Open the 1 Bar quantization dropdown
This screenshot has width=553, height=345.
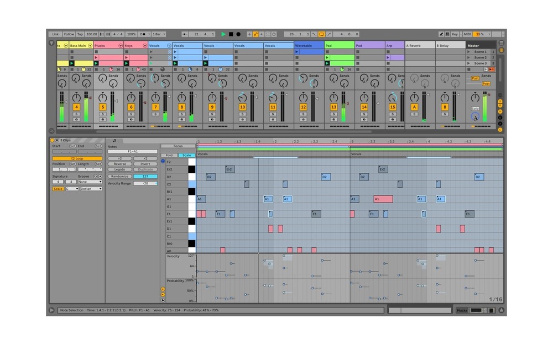point(158,34)
